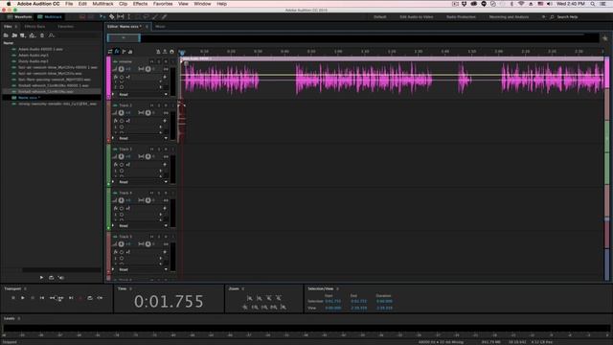This screenshot has height=345, width=613.
Task: Click the playhead marker on the timeline ruler
Action: coord(182,53)
